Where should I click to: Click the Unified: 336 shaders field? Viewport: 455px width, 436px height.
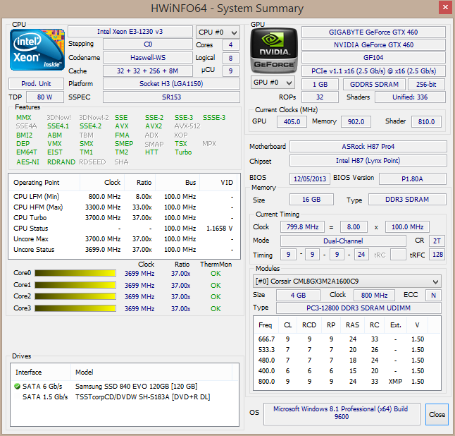click(410, 97)
